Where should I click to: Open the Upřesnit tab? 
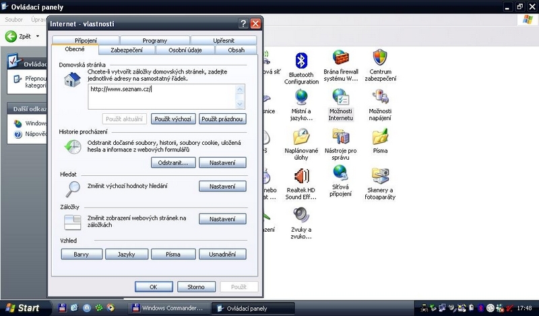click(x=223, y=40)
